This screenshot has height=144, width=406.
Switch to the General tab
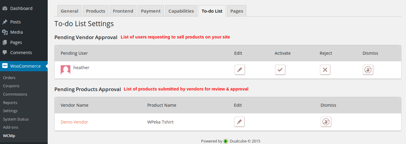click(69, 11)
